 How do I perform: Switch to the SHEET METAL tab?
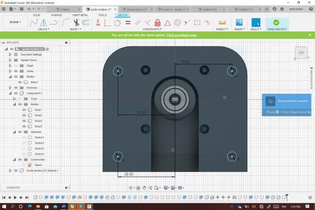[80, 15]
